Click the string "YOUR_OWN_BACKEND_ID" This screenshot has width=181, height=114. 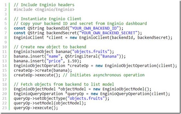[x=94, y=28]
